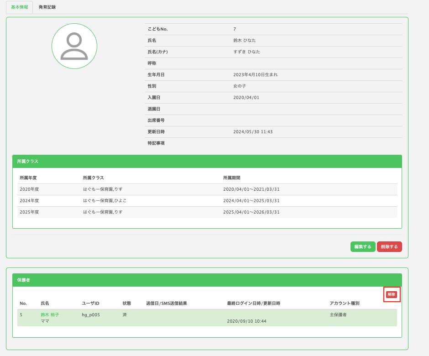Switch to the 基本情報 tab

pos(20,7)
